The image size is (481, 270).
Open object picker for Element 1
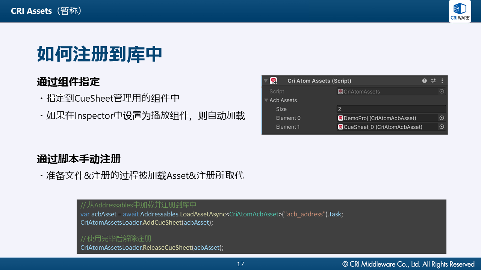pos(442,127)
